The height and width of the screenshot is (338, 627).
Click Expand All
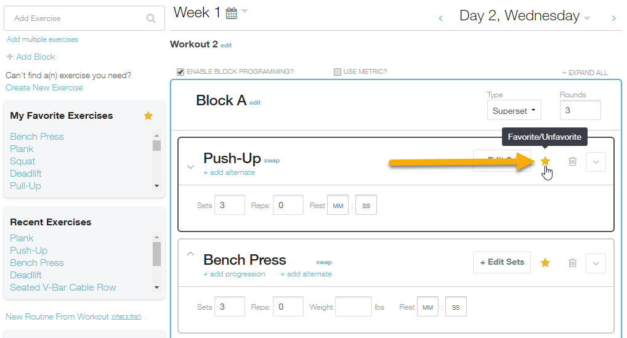pyautogui.click(x=585, y=73)
